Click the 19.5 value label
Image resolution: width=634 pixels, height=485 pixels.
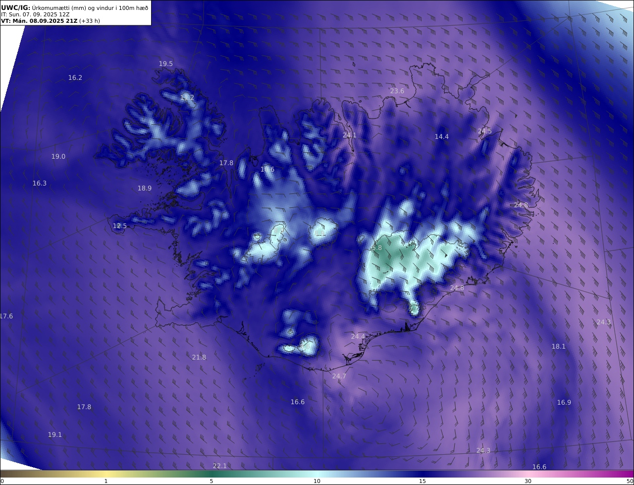click(166, 64)
